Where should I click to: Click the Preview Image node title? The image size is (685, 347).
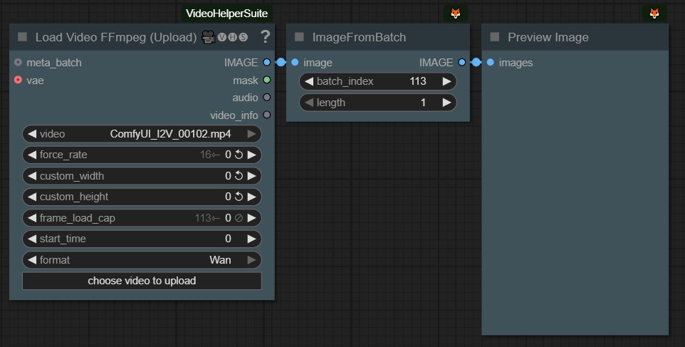point(548,37)
